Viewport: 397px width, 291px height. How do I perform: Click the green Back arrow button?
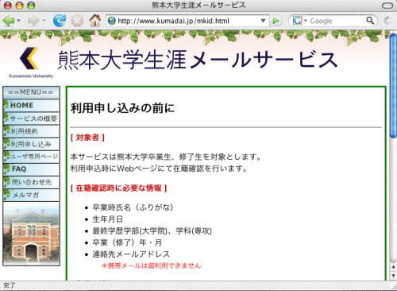[x=8, y=21]
